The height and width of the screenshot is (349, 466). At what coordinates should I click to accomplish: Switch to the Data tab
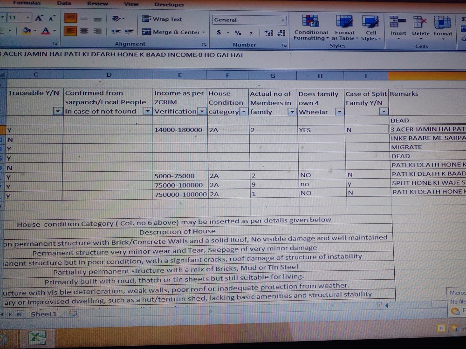[x=64, y=3]
